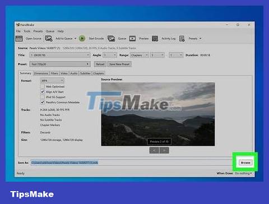
Task: Switch to the Chapters tab
Action: tap(99, 73)
